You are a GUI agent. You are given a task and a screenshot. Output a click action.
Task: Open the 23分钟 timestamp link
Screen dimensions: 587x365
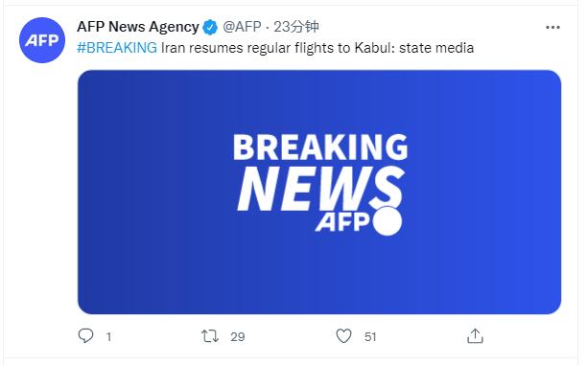296,27
